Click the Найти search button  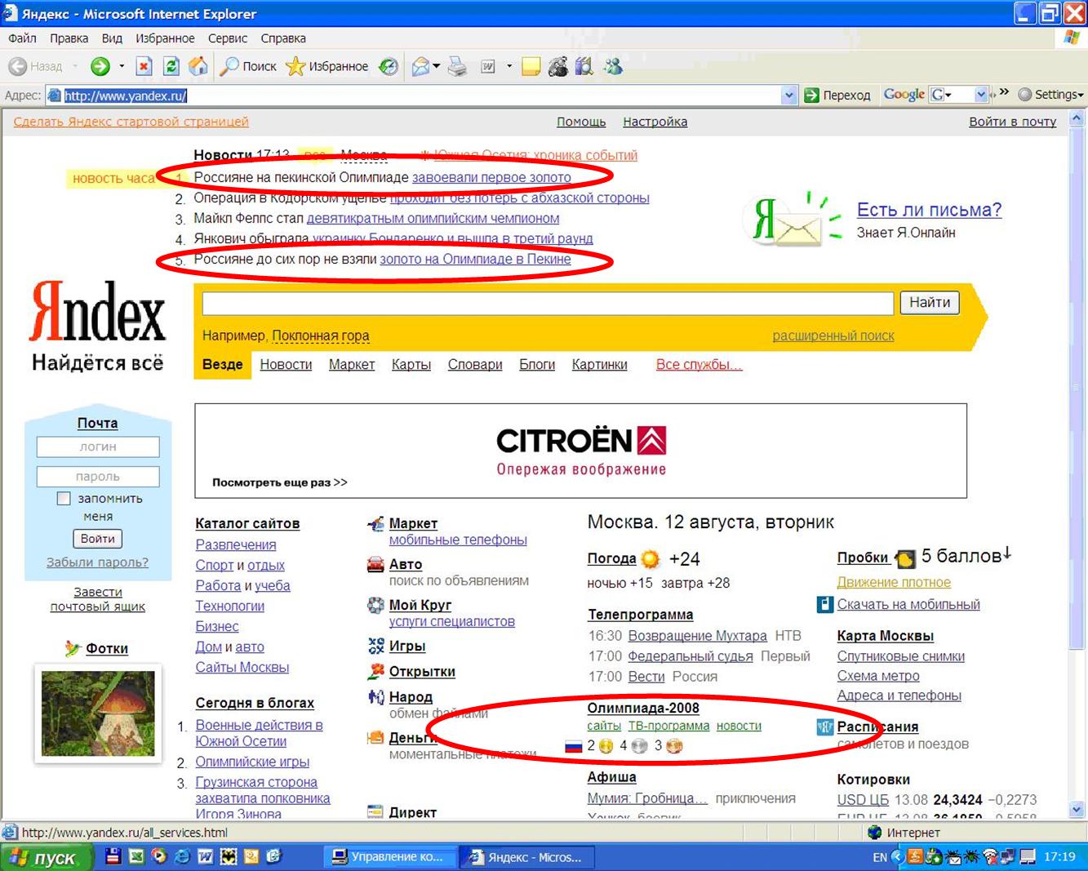point(930,303)
